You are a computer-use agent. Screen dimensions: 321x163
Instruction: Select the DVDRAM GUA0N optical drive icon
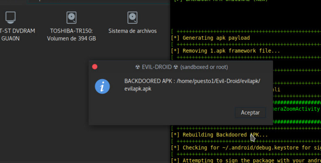[x=10, y=18]
